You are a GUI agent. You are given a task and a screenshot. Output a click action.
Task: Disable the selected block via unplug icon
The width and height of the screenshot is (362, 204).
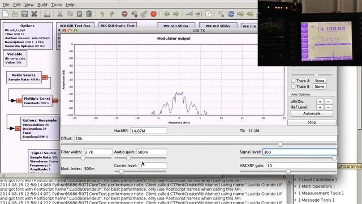[x=199, y=14]
